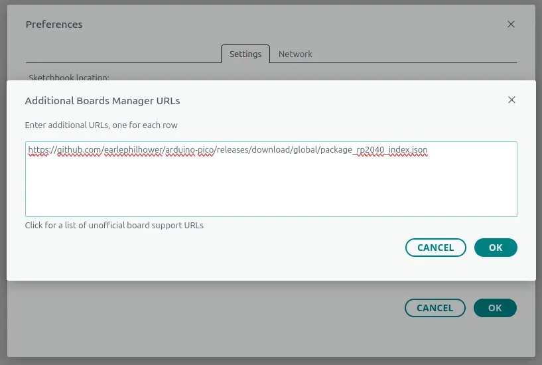The image size is (542, 365).
Task: Switch to the Settings tab
Action: point(245,54)
